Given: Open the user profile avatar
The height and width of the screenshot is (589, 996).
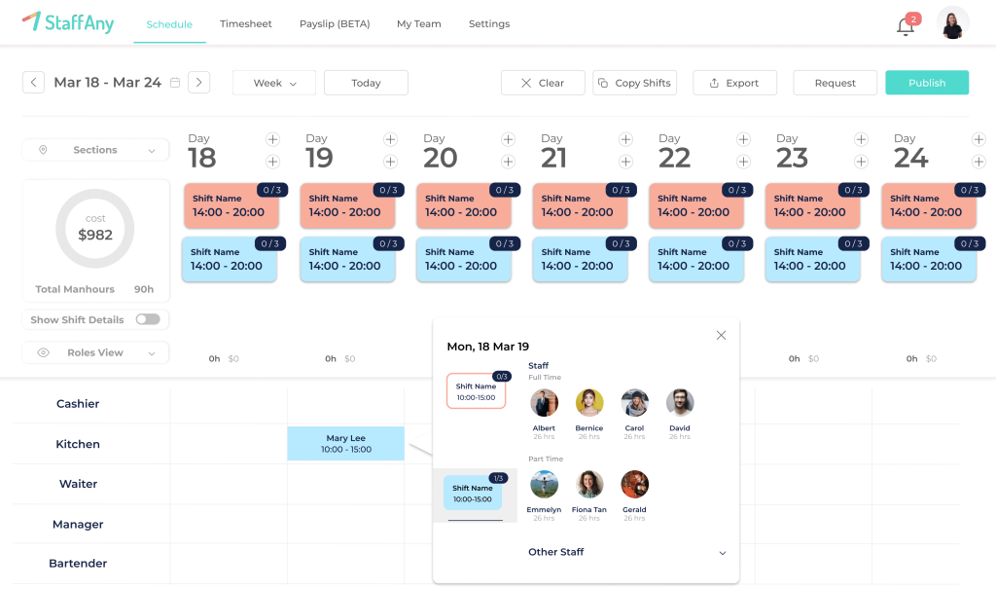Looking at the screenshot, I should pyautogui.click(x=952, y=23).
